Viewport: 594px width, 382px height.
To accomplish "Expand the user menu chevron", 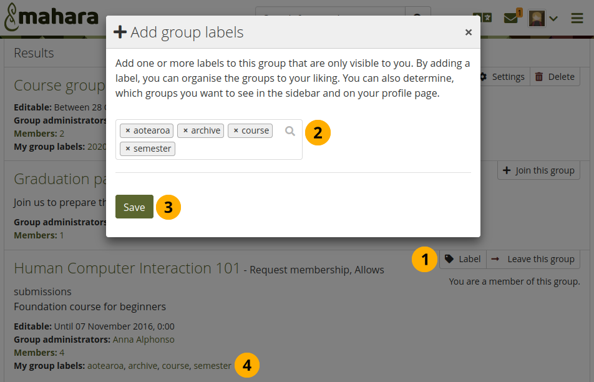I will 553,19.
